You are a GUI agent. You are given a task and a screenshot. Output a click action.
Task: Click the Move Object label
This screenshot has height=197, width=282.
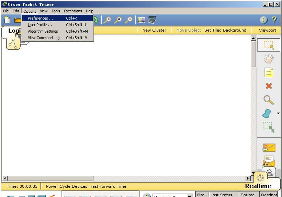(189, 30)
